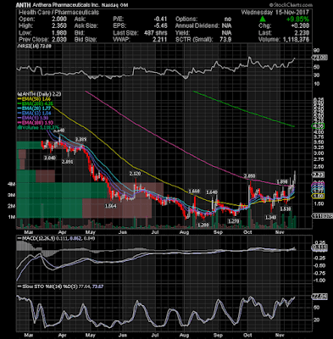Click the EPS value -5.48
Screen dimensions: 333x339
[160, 25]
